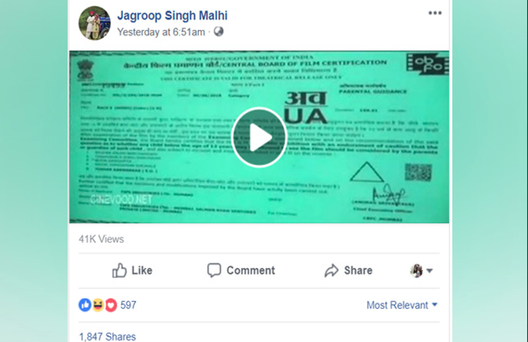Click the Like button label
528x342 pixels.
point(142,270)
